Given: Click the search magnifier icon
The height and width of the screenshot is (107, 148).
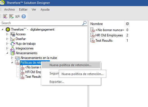Looking at the screenshot, I should 84,23.
